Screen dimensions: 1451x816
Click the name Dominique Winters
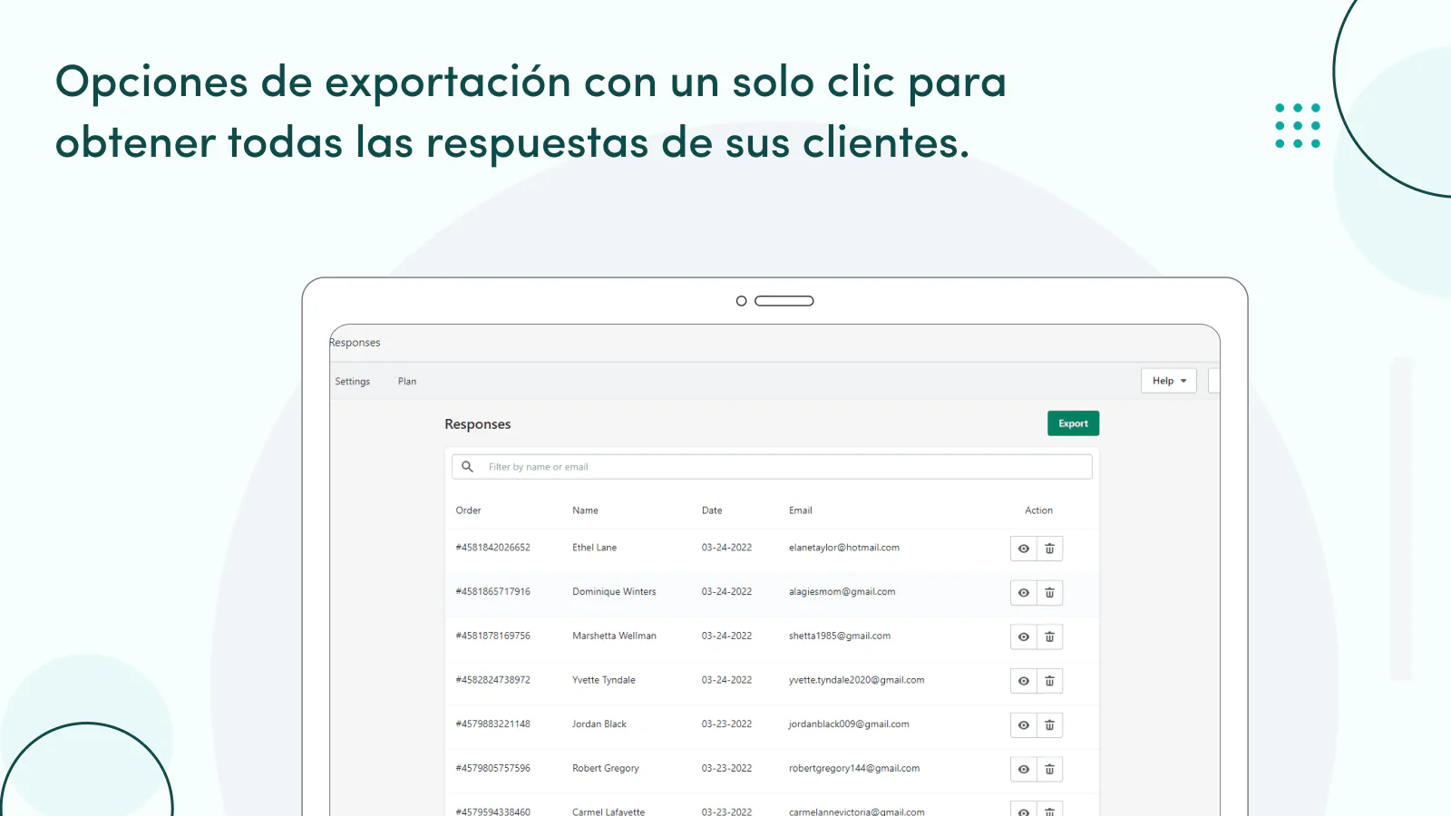pyautogui.click(x=614, y=592)
